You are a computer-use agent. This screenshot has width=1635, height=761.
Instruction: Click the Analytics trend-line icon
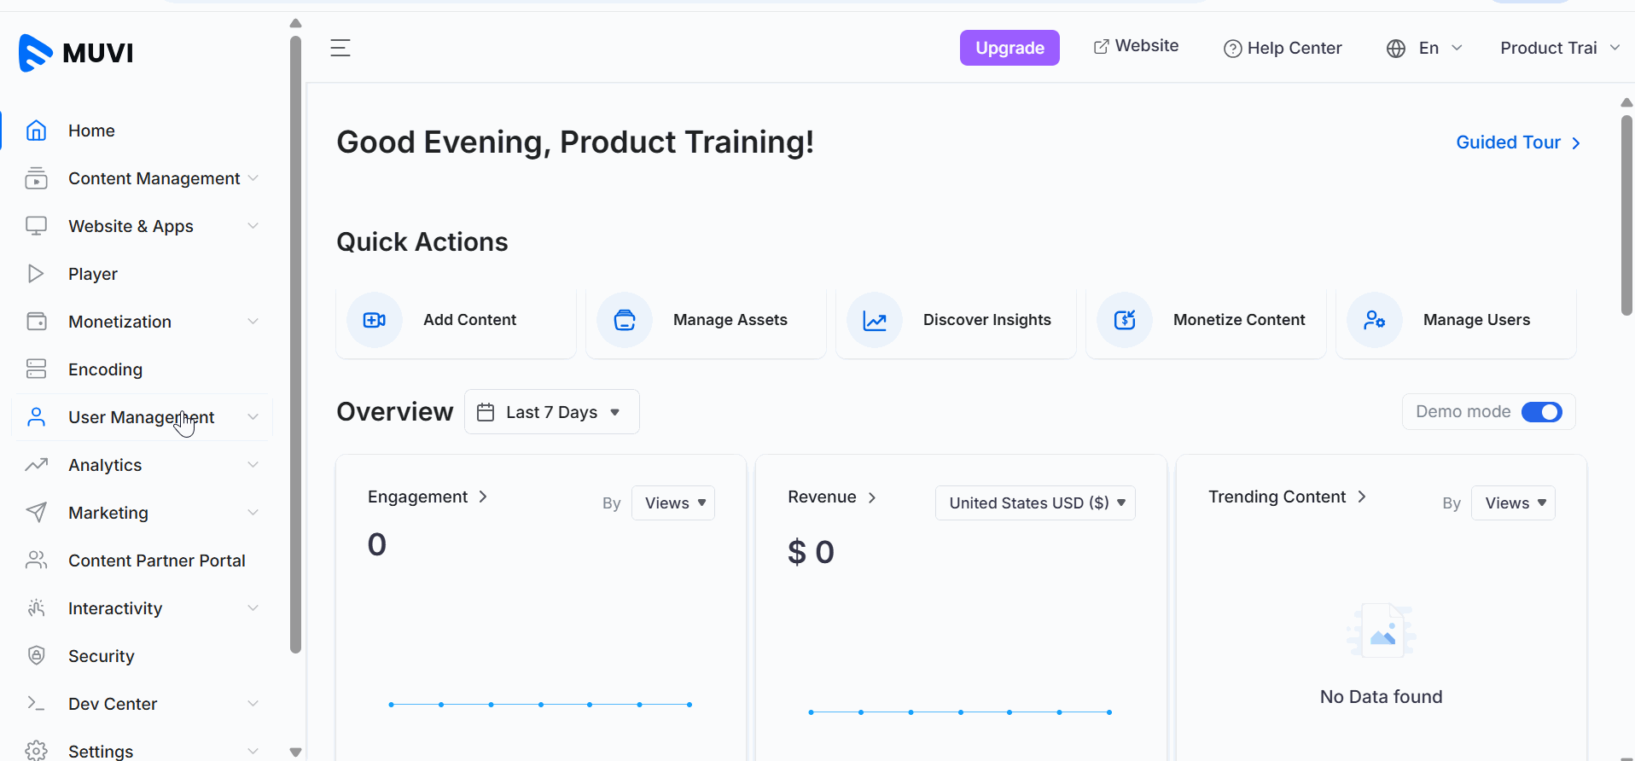point(36,465)
